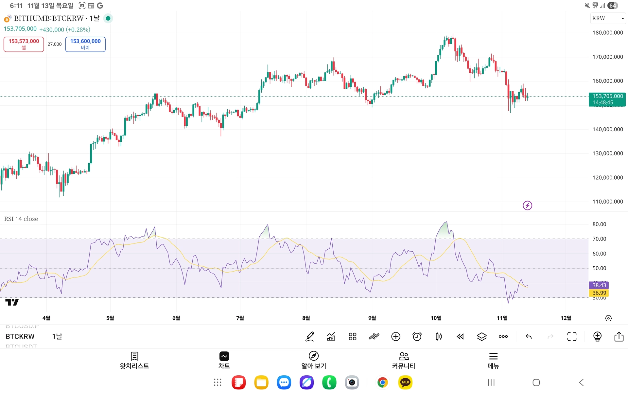Open the layout grid icon
The height and width of the screenshot is (393, 628).
pyautogui.click(x=352, y=336)
